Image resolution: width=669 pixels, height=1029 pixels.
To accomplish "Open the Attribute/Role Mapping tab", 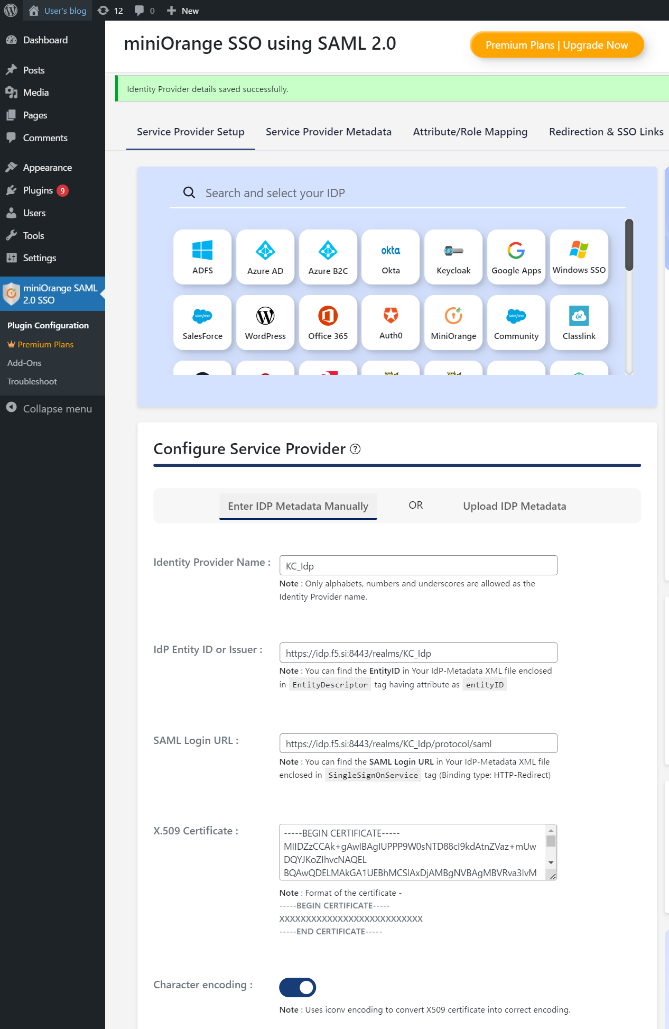I will click(x=470, y=132).
